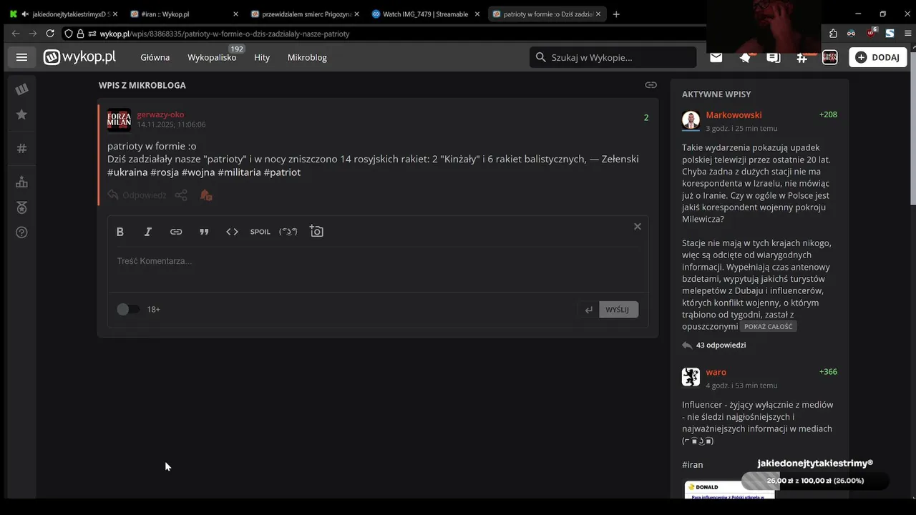Open the rankings podium sidebar icon
The image size is (916, 515).
[21, 182]
